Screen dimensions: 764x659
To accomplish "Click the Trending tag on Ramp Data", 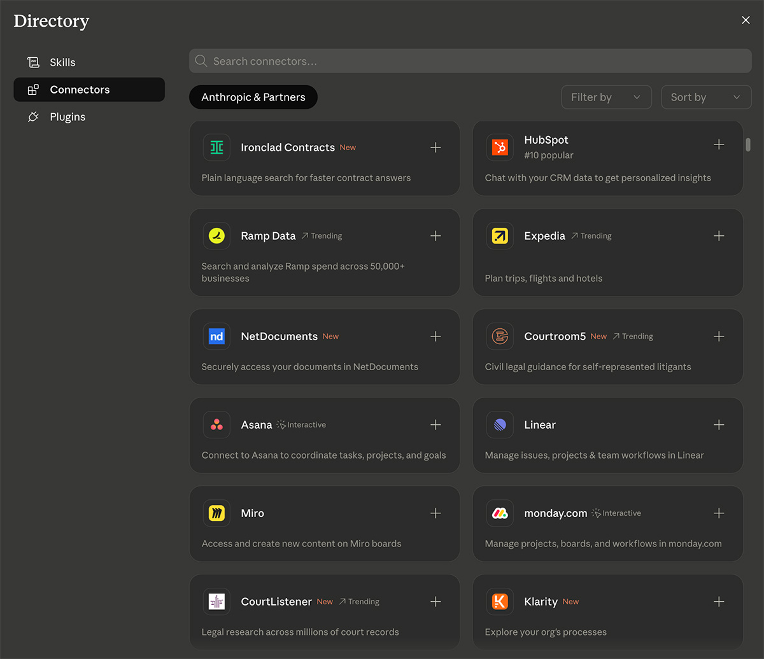I will 322,235.
